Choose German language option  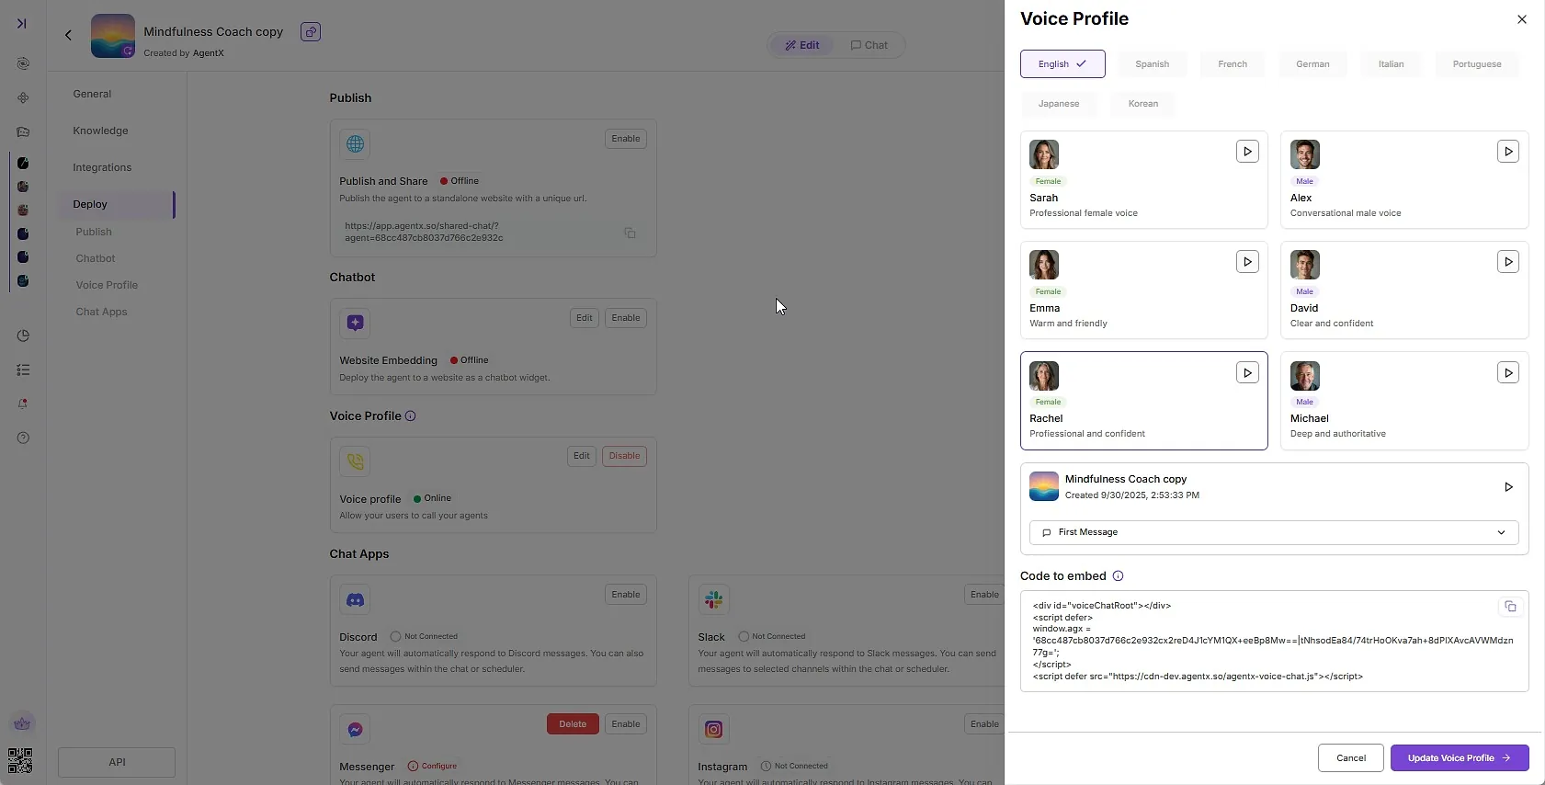1312,64
